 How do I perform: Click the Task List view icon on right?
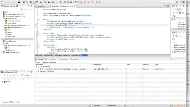(x=173, y=6)
